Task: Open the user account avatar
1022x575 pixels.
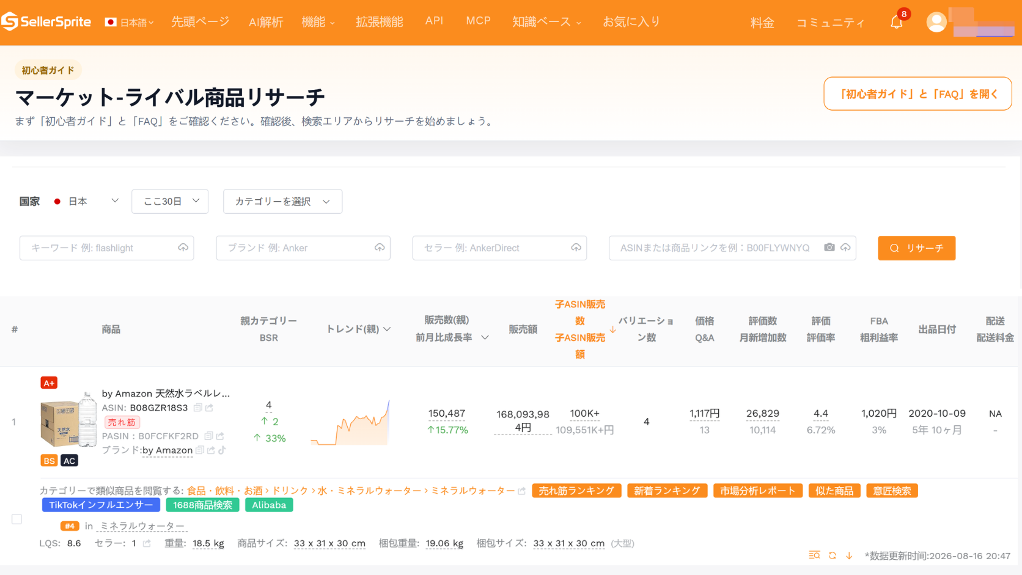Action: 936,23
